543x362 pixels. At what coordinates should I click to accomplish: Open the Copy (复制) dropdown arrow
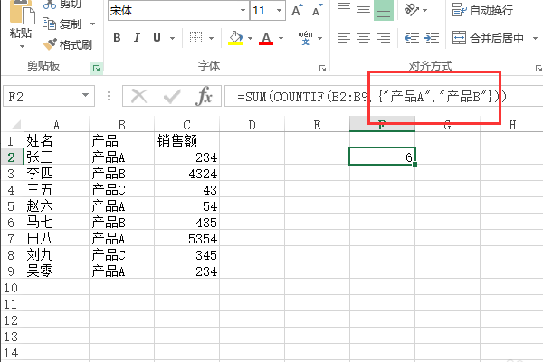pyautogui.click(x=92, y=24)
